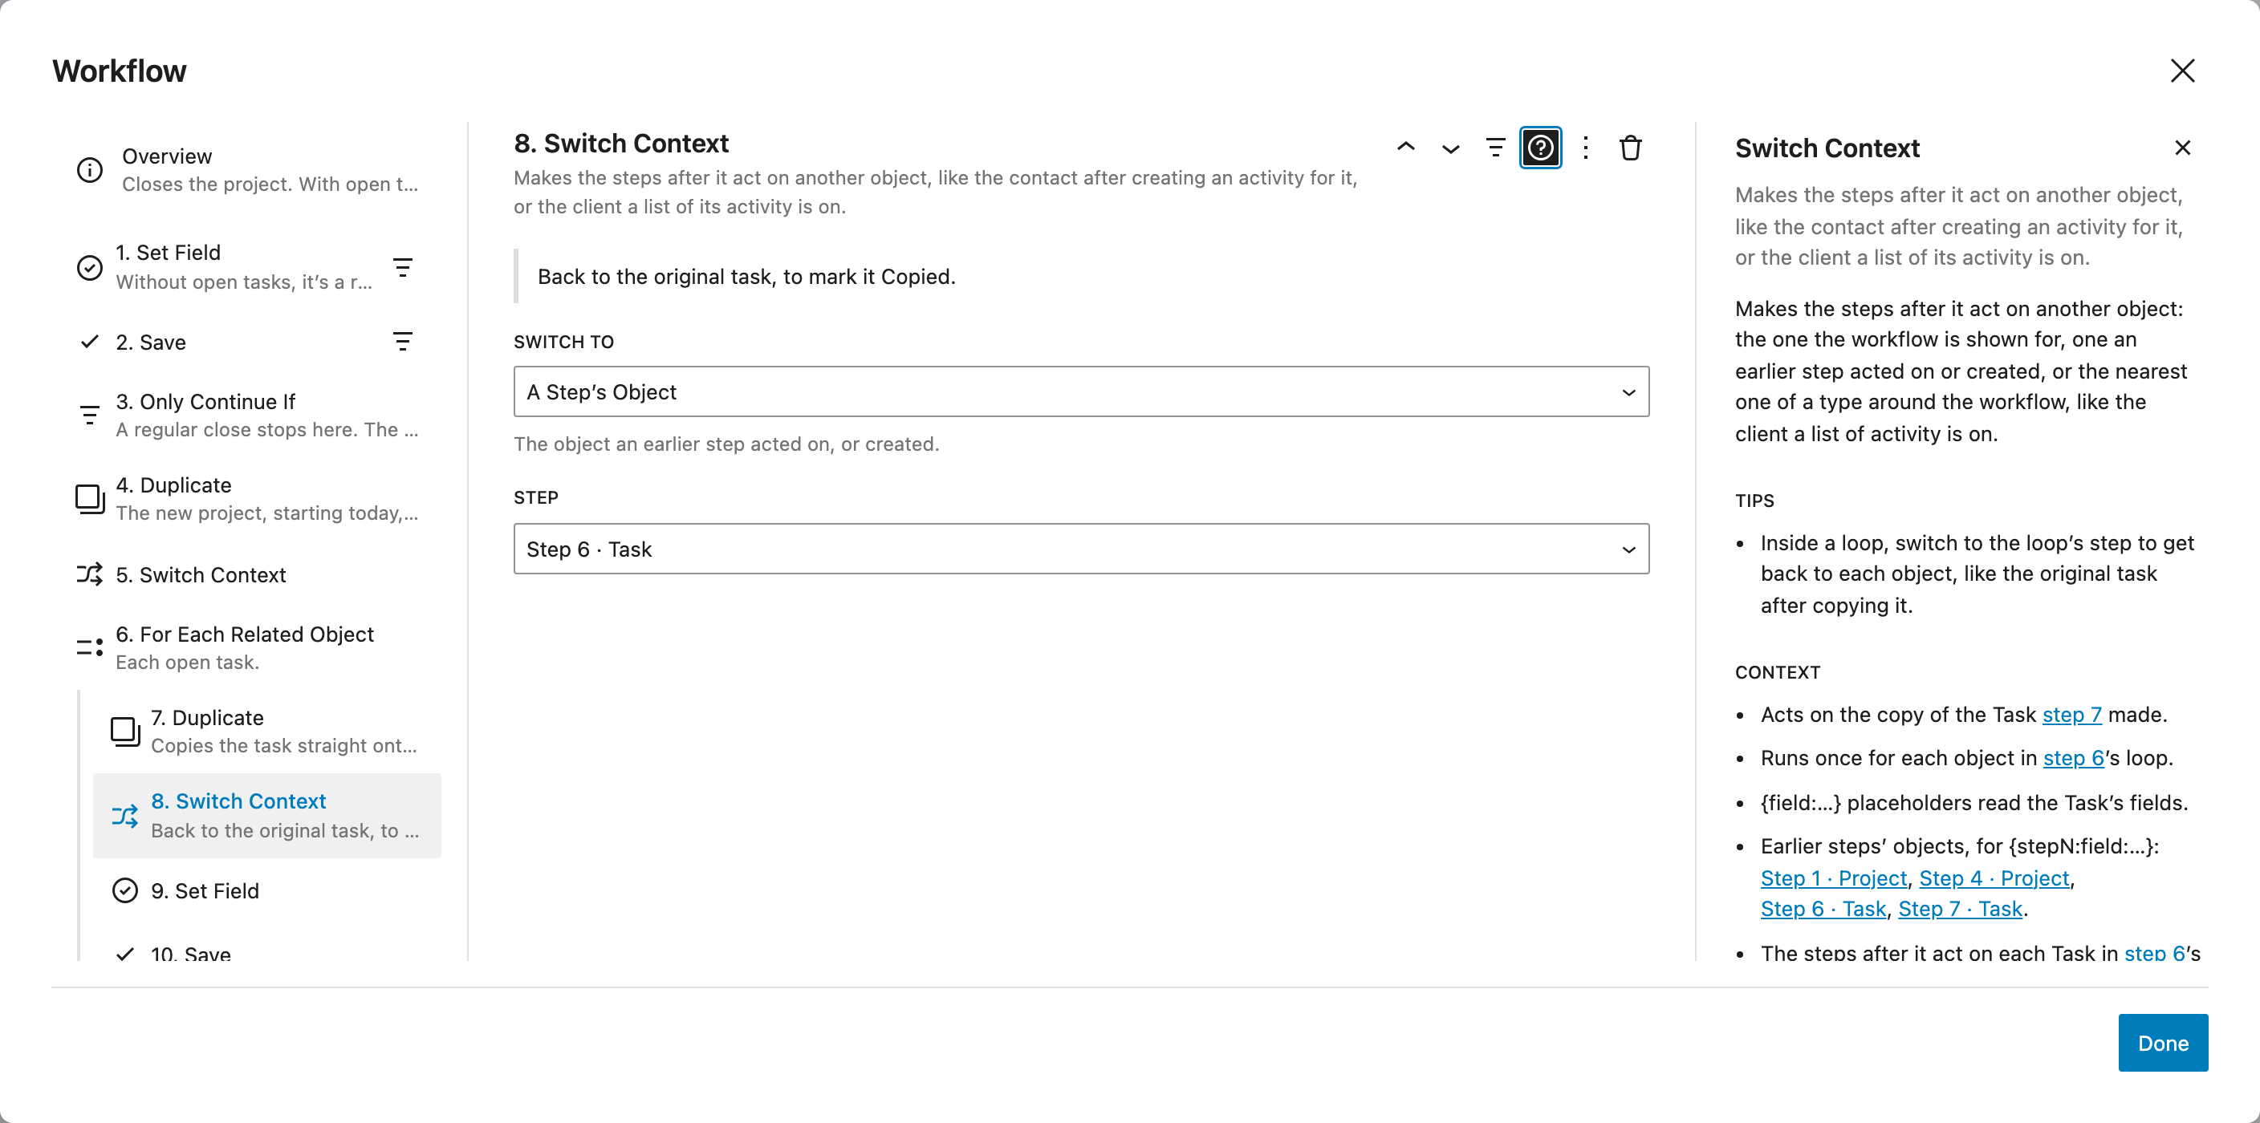2260x1123 pixels.
Task: Click the filter condition icon in step header
Action: (x=1495, y=148)
